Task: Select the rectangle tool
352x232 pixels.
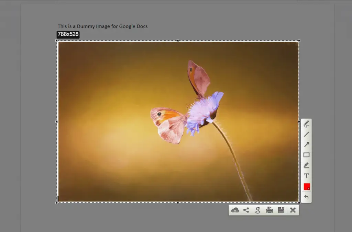Action: (x=306, y=155)
